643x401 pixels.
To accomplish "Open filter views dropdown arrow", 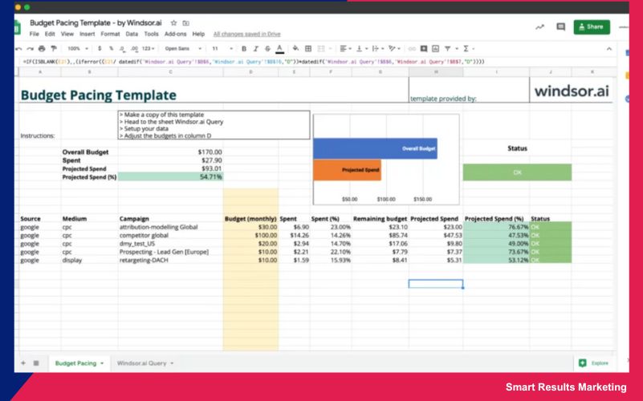I will tap(457, 49).
